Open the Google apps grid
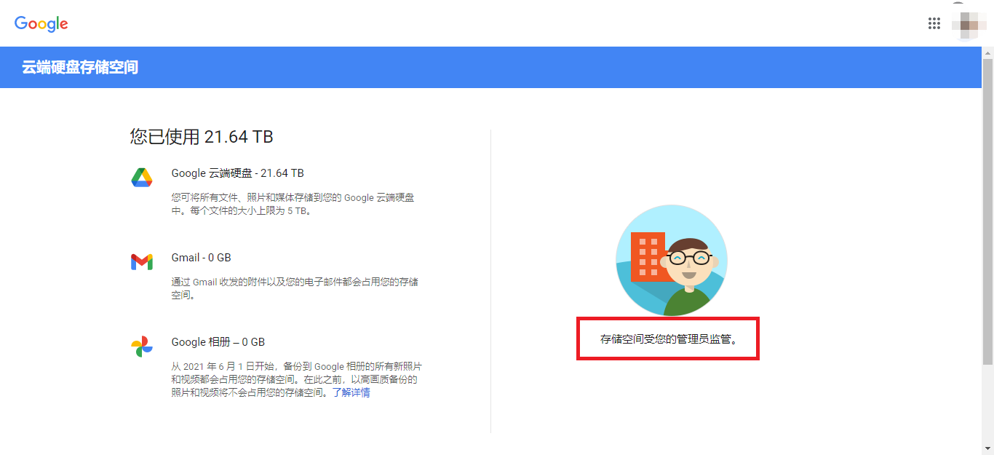This screenshot has height=455, width=994. [934, 23]
